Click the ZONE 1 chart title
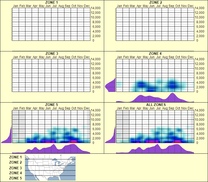Screen dimensions: 208x182 click(x=51, y=3)
